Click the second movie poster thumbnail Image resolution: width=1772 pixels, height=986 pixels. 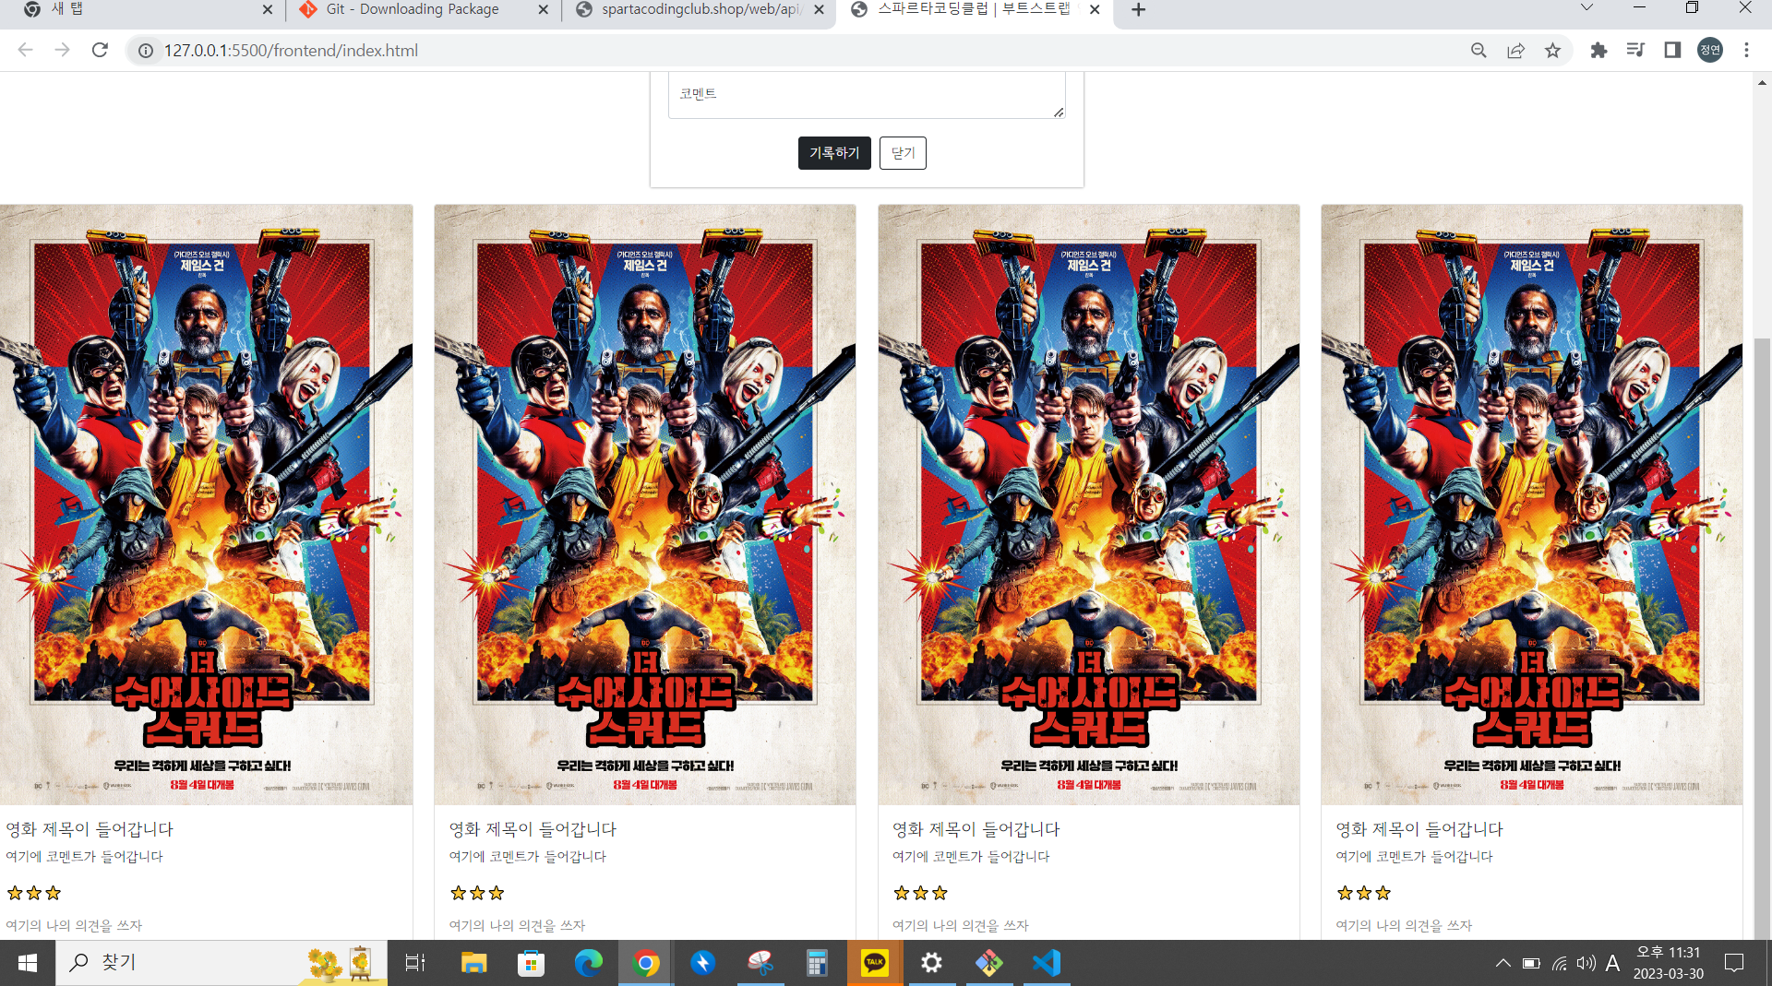(645, 505)
